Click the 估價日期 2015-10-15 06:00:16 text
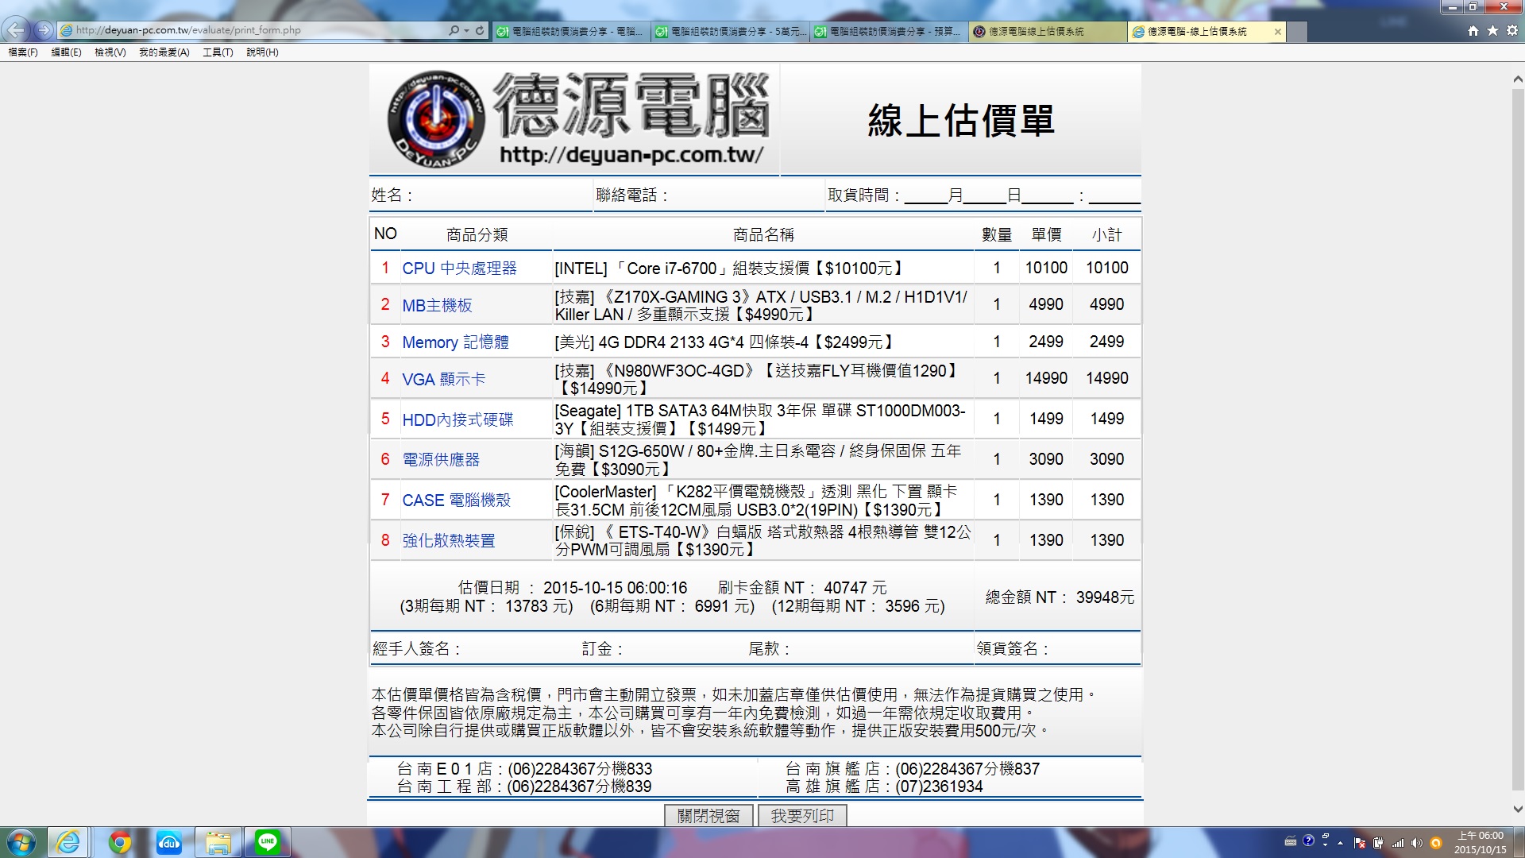Viewport: 1525px width, 858px height. (573, 588)
